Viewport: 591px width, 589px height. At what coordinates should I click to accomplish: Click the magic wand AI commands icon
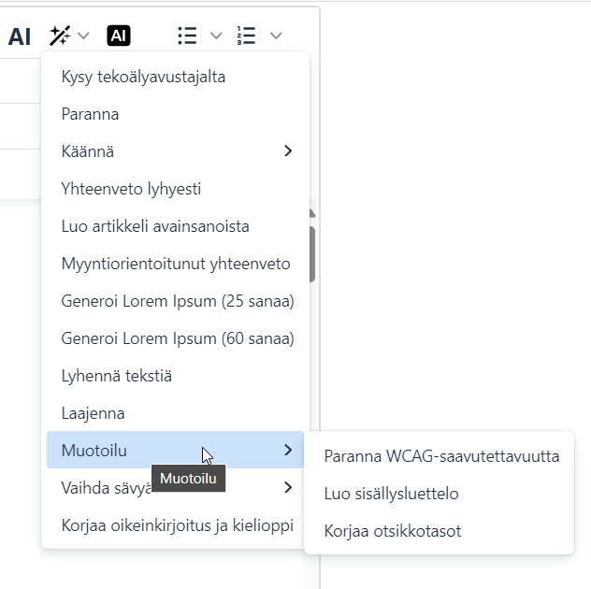click(x=60, y=36)
